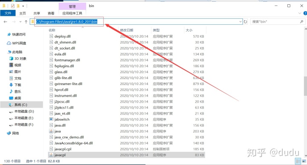This screenshot has height=165, width=307.
Task: Select the java_crw_demo.dll file
Action: (x=69, y=137)
